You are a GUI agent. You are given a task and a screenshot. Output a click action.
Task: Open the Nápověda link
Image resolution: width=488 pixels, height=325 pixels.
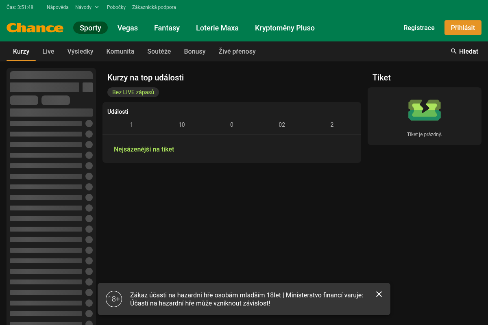58,7
